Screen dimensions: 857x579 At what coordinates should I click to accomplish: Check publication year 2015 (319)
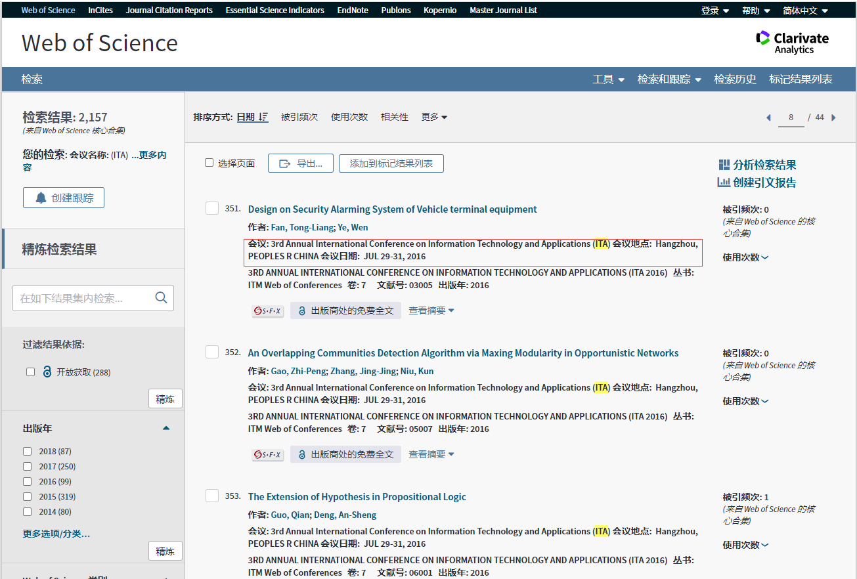28,496
